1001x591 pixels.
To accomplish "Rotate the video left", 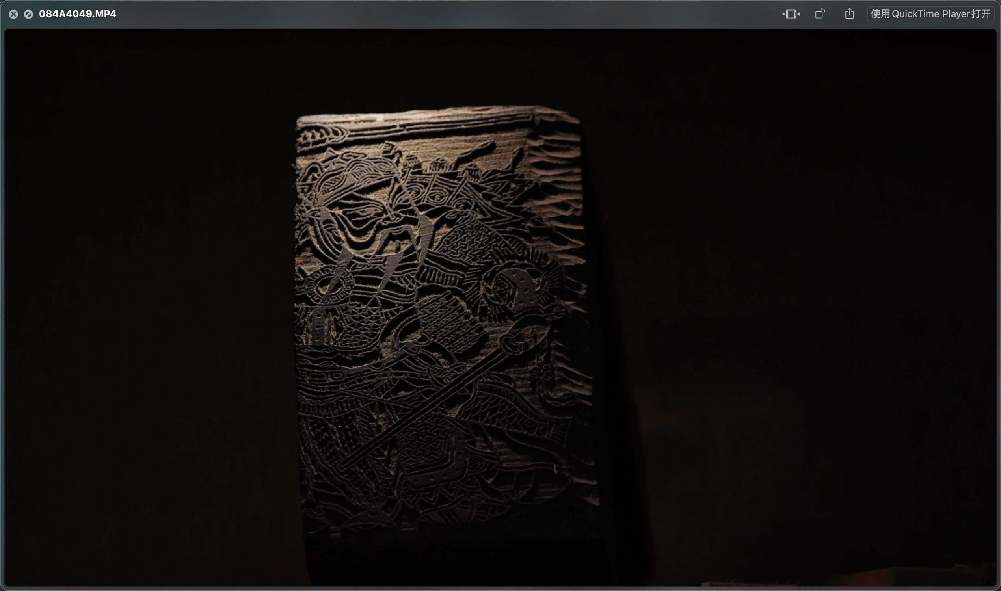I will (820, 14).
